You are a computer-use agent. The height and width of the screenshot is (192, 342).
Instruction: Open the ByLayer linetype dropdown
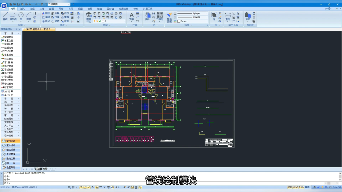click(192, 13)
